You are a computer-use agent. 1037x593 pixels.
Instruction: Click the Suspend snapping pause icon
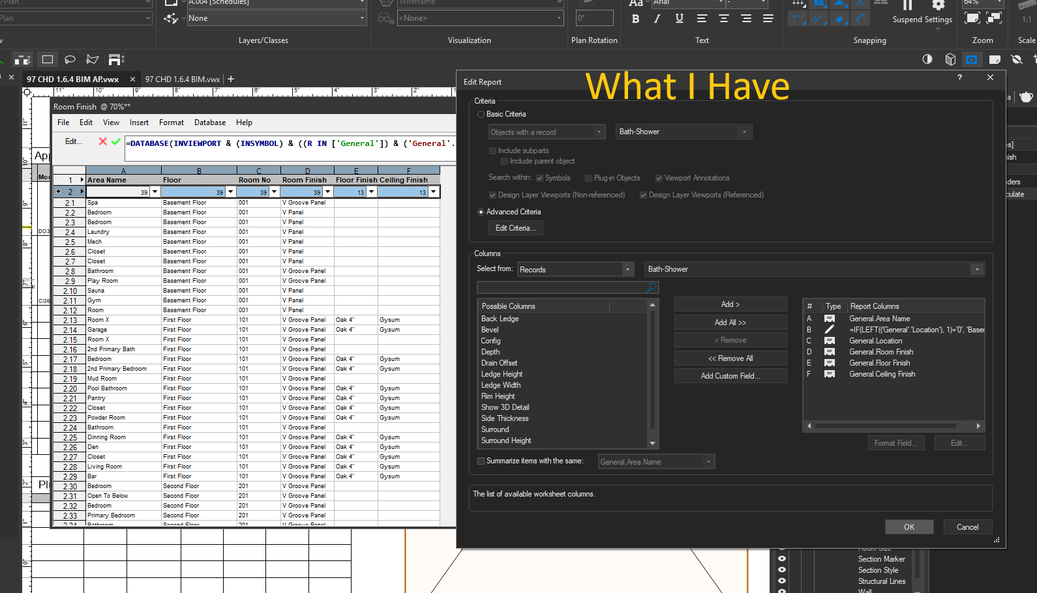(907, 5)
